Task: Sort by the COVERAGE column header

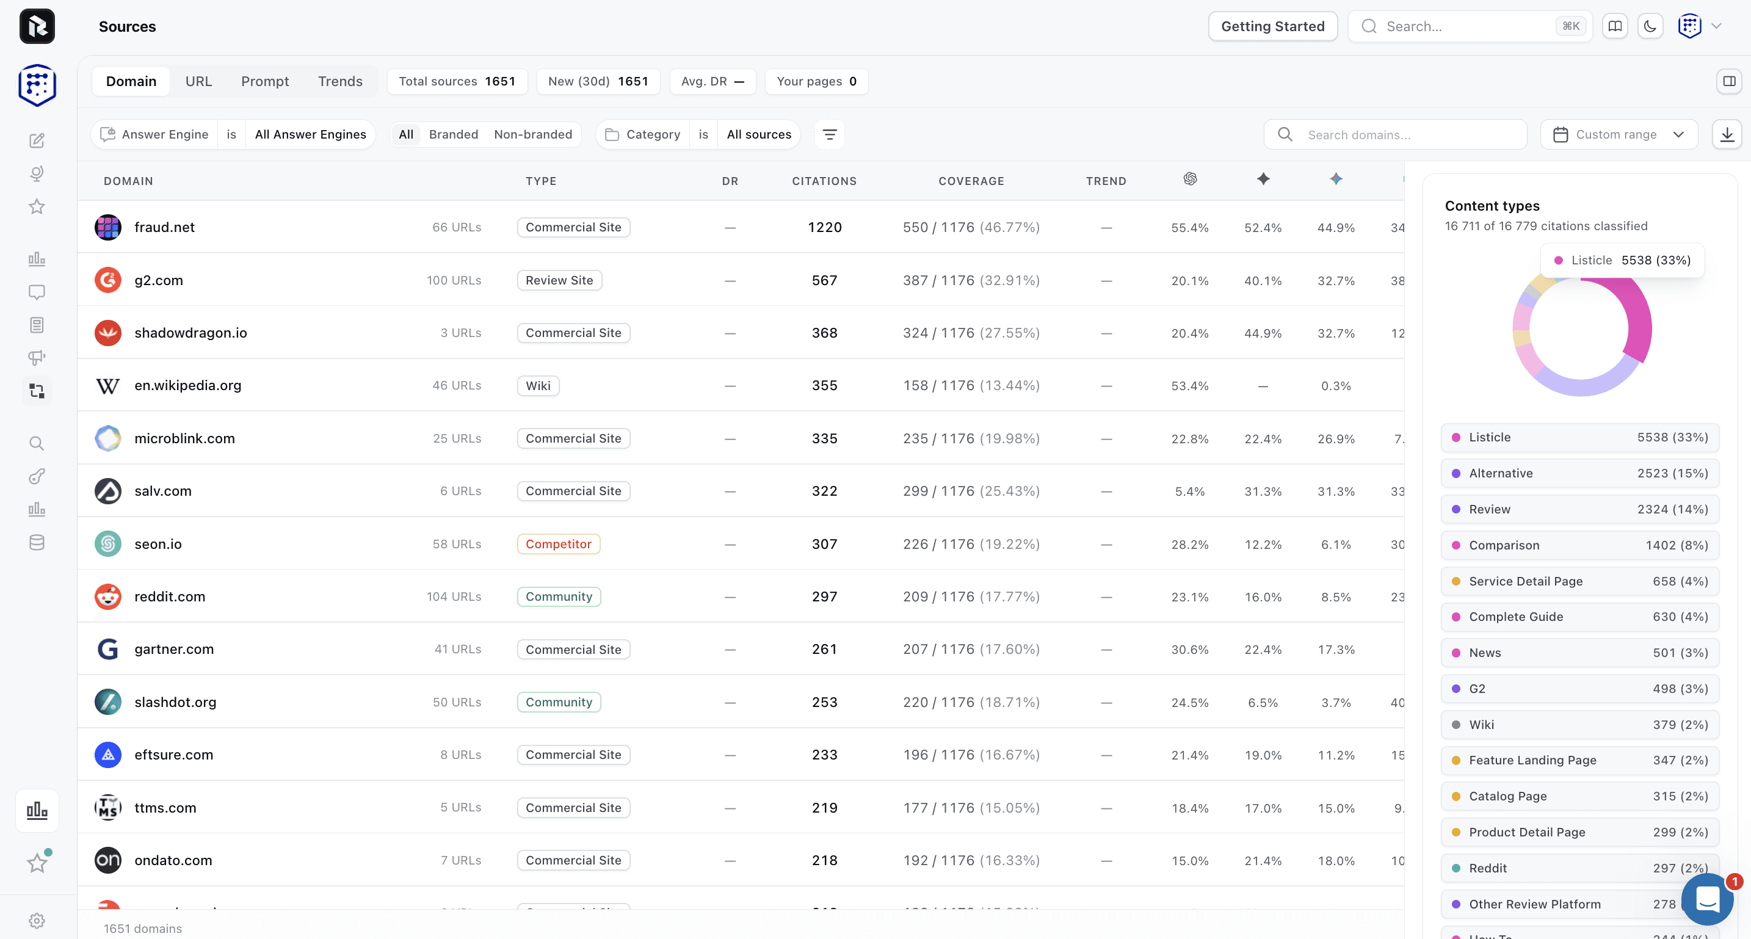Action: (x=971, y=181)
